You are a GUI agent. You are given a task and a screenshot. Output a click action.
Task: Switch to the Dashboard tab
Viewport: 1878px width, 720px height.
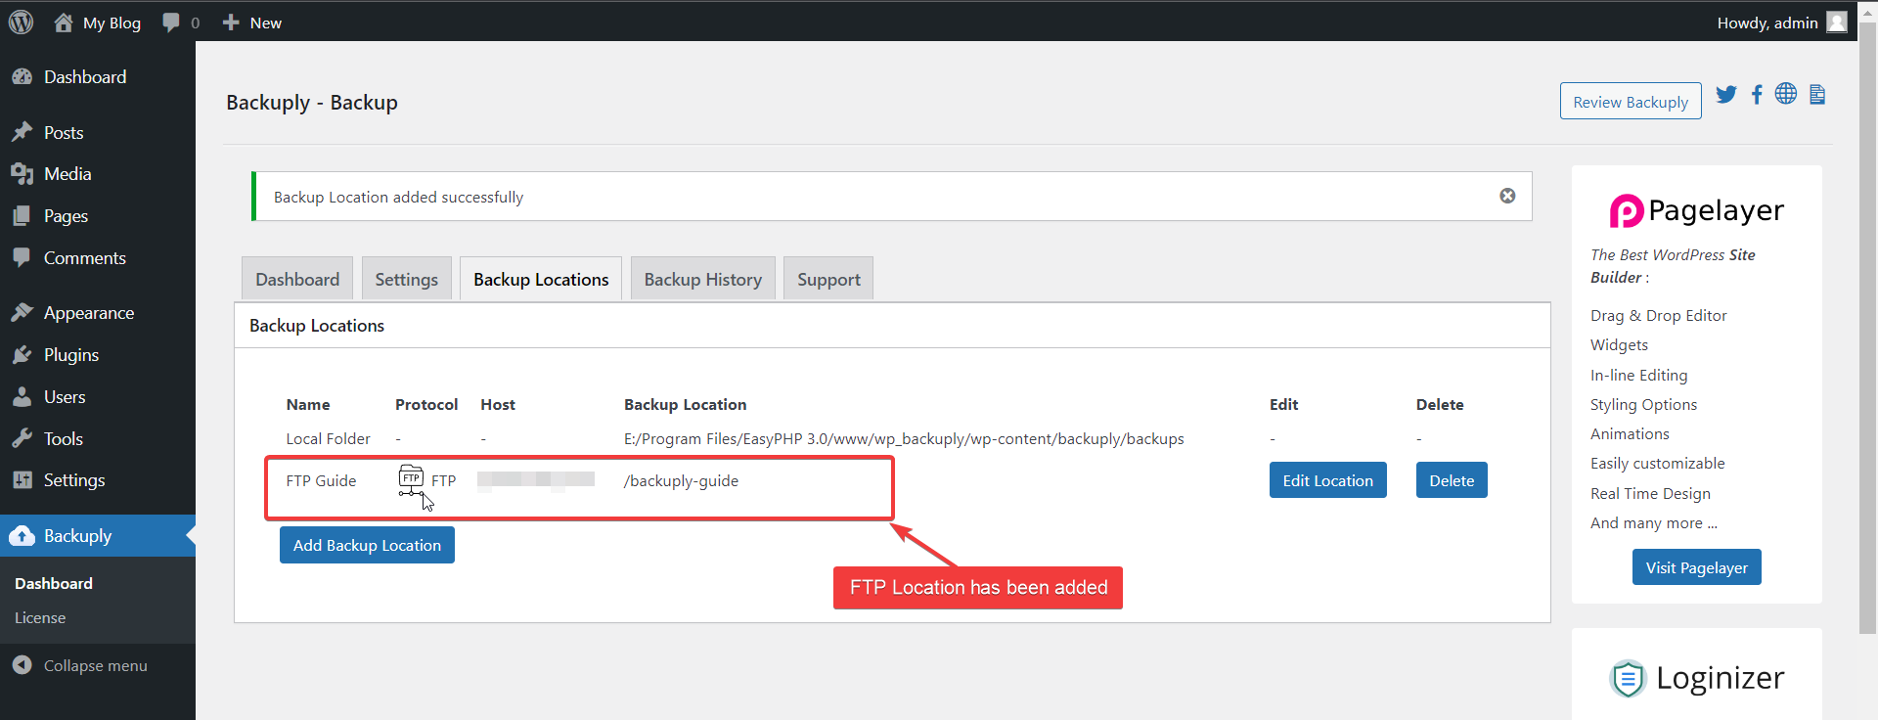point(297,279)
